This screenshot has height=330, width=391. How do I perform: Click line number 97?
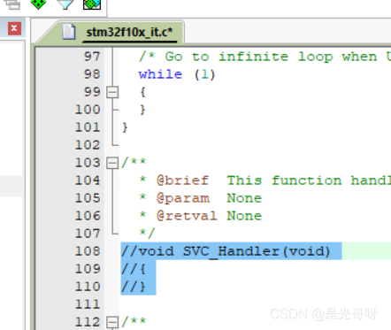(x=92, y=57)
